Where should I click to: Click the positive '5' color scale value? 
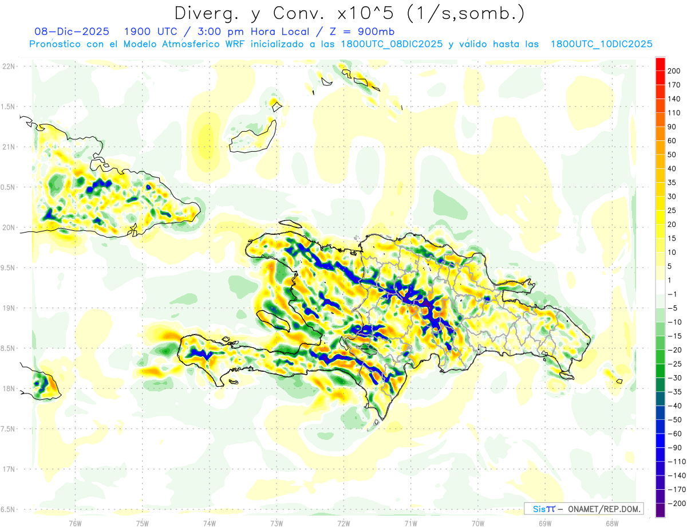(x=670, y=266)
